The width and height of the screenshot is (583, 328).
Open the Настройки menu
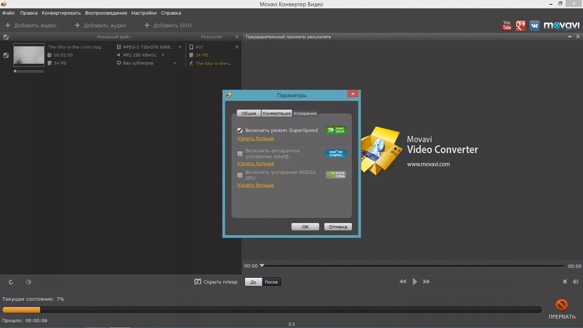(x=144, y=13)
